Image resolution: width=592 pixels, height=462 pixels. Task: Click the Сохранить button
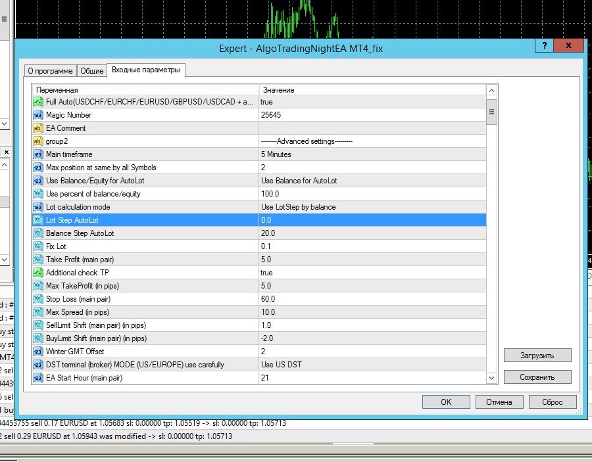point(537,377)
